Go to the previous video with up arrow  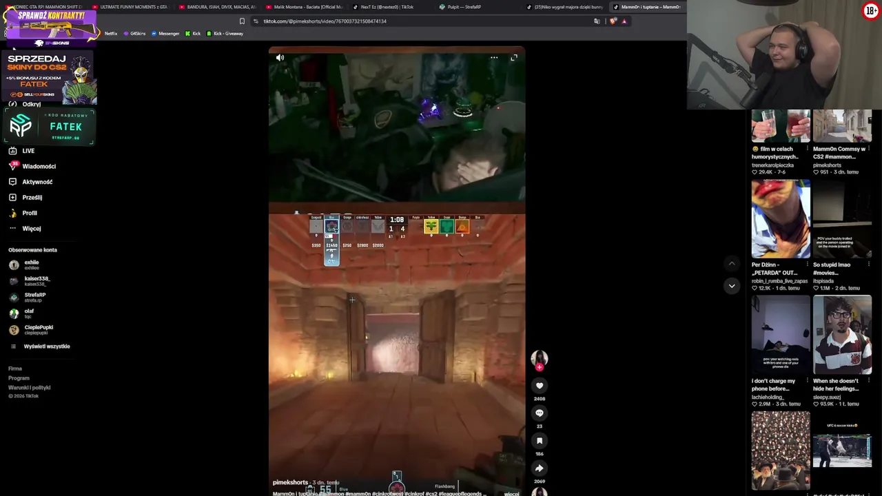tap(732, 264)
